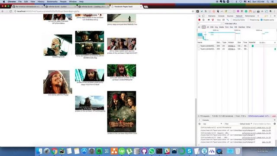Click the network timeline overview chart
Image resolution: width=277 pixels, height=156 pixels.
pos(237,35)
